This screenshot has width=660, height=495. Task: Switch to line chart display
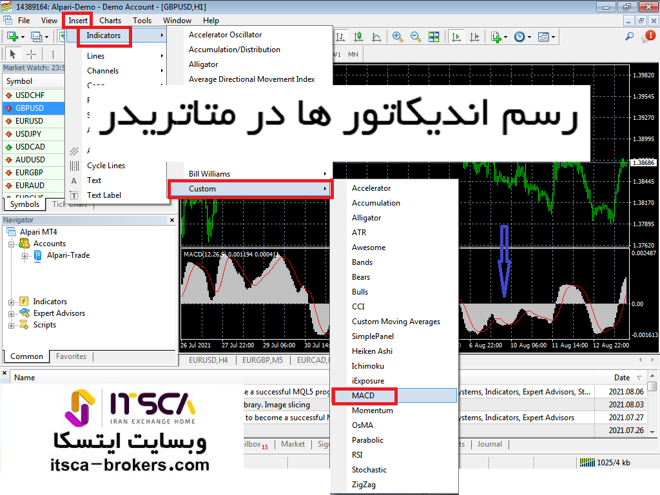click(376, 37)
